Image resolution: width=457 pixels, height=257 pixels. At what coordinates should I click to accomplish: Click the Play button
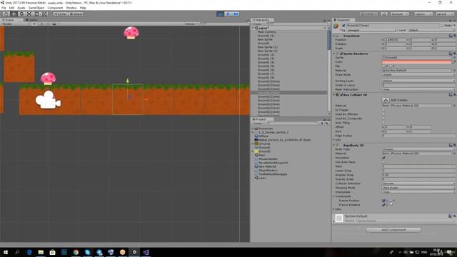click(221, 14)
